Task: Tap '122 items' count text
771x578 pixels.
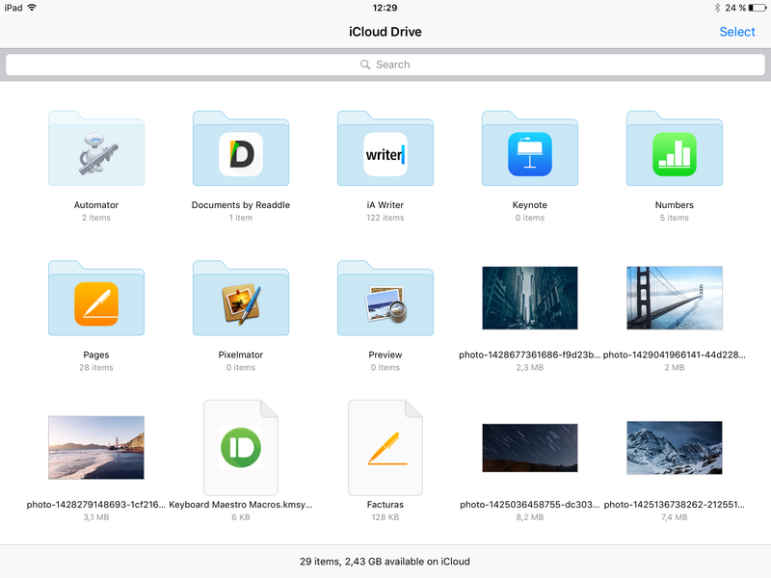Action: pos(385,218)
